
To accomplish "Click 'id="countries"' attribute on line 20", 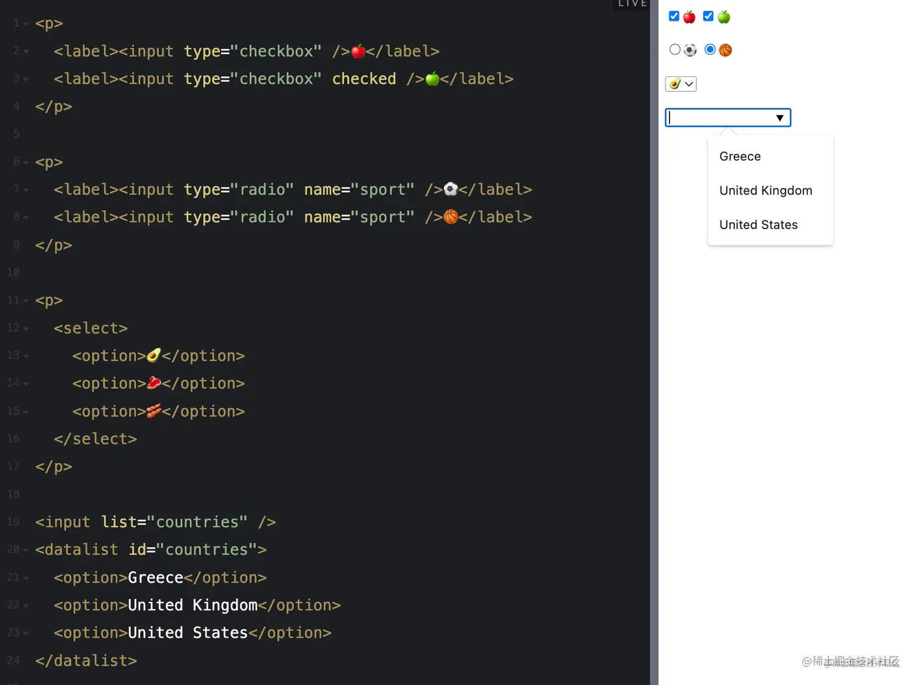I will (193, 550).
